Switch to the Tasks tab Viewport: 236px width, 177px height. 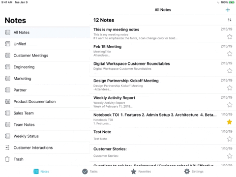(x=90, y=172)
